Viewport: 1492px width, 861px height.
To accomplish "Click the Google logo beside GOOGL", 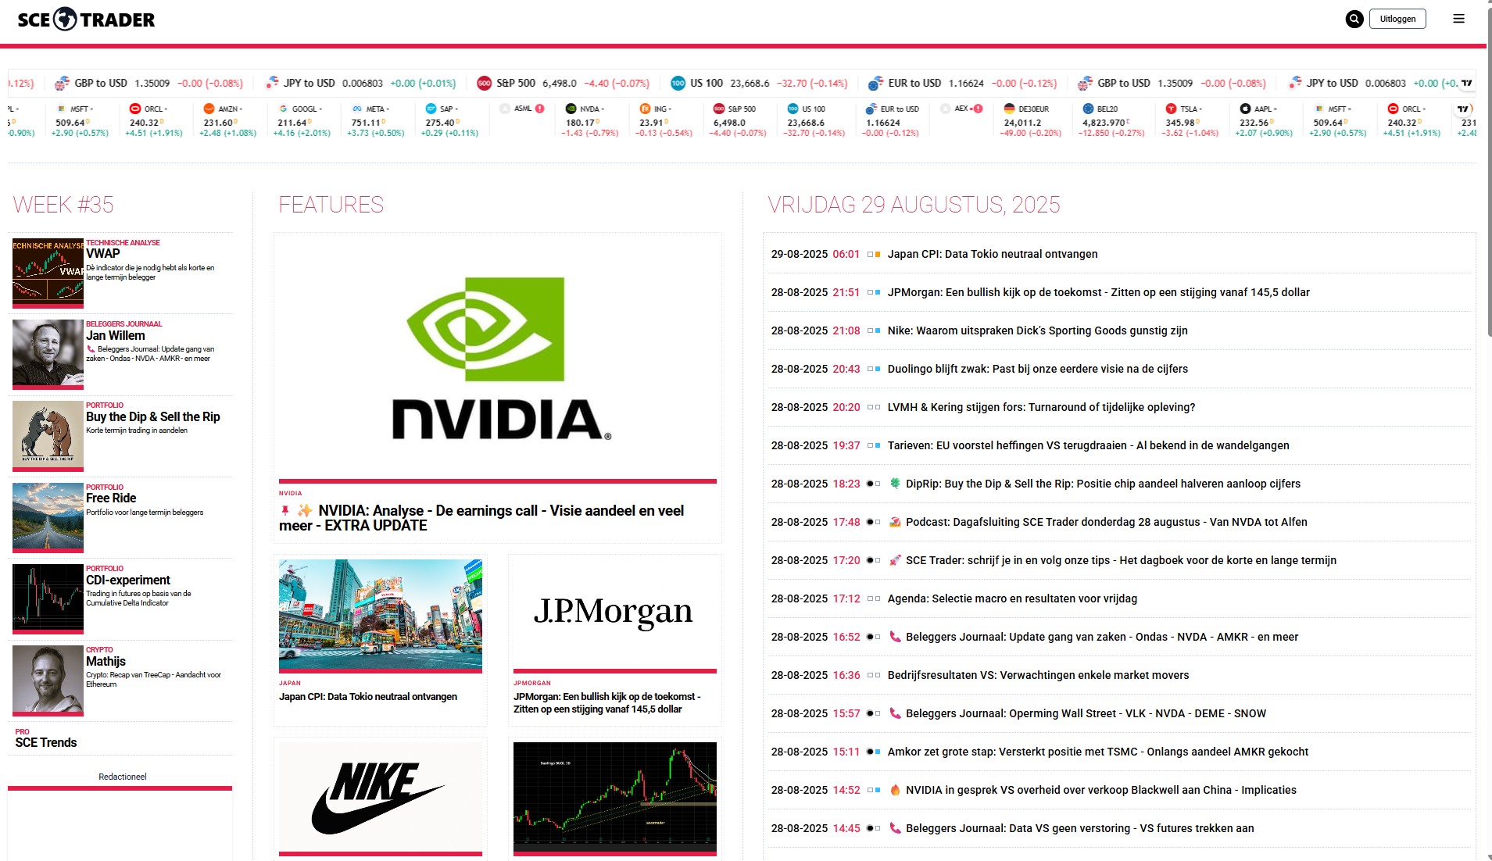I will pyautogui.click(x=283, y=109).
